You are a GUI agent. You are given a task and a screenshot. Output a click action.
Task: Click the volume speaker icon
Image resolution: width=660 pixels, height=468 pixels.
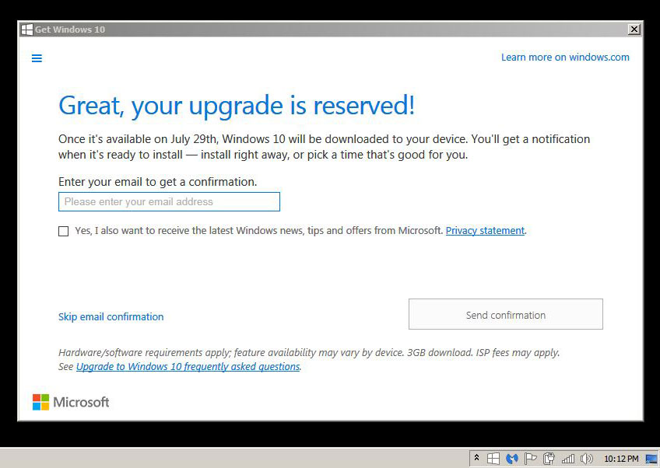click(586, 459)
